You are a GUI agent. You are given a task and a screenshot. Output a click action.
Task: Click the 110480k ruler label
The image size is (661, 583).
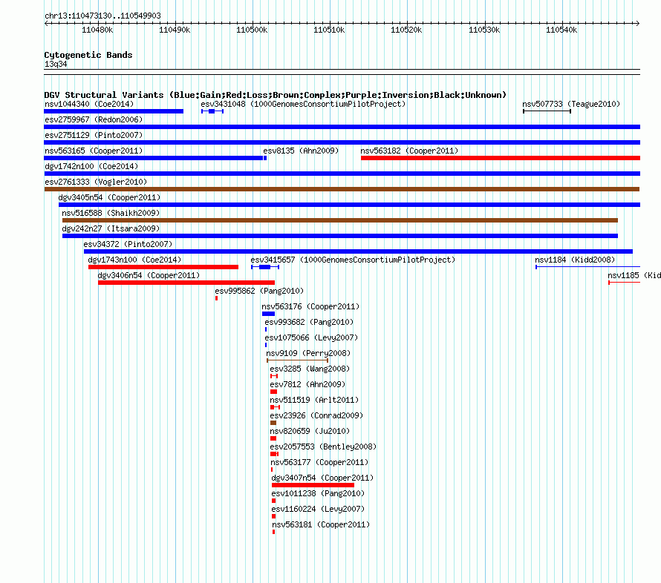97,30
